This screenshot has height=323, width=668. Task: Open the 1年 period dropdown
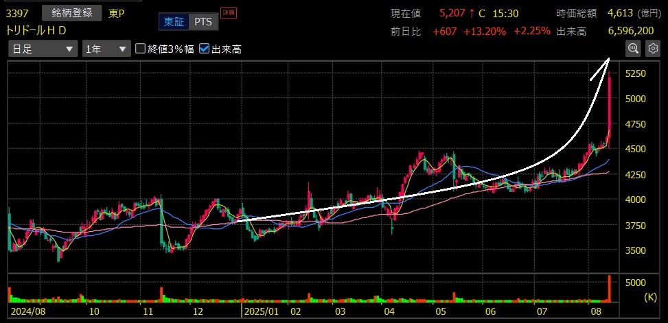point(106,49)
